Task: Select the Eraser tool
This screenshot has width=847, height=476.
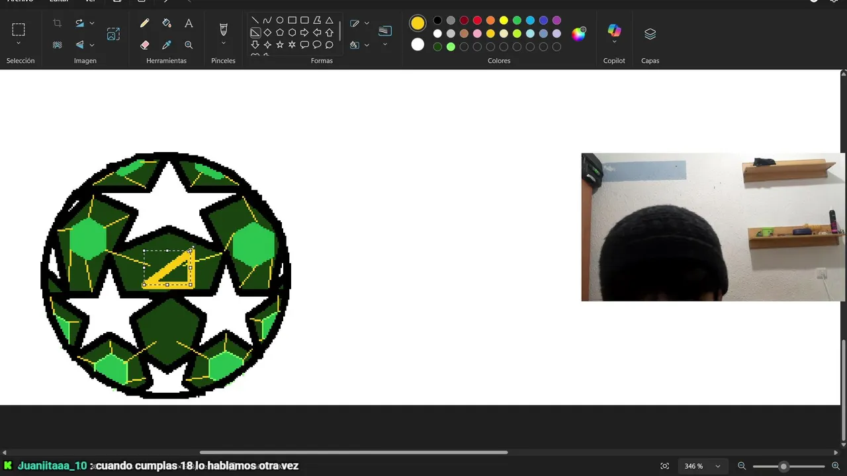Action: (144, 45)
